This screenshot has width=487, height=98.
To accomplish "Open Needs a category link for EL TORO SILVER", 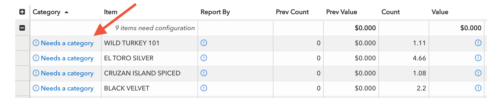I will pos(63,58).
